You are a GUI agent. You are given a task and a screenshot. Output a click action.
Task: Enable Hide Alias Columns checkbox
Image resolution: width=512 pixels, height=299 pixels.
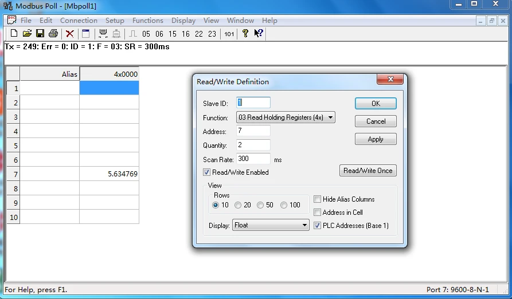317,199
